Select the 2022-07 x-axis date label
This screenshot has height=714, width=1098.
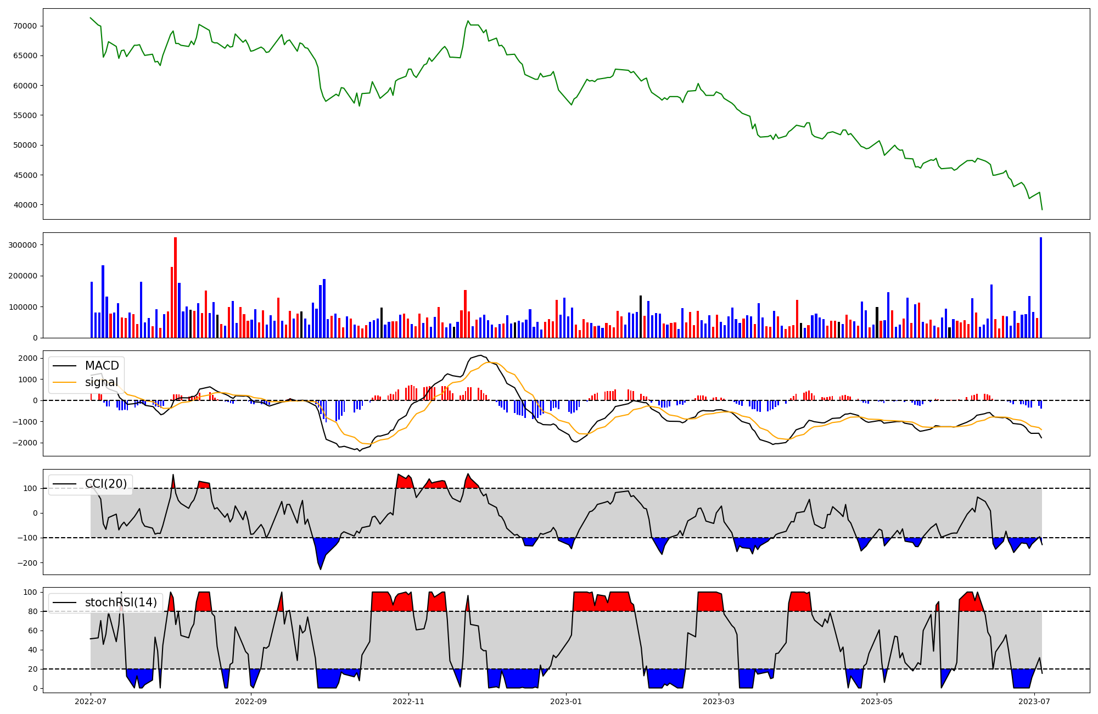[x=91, y=701]
